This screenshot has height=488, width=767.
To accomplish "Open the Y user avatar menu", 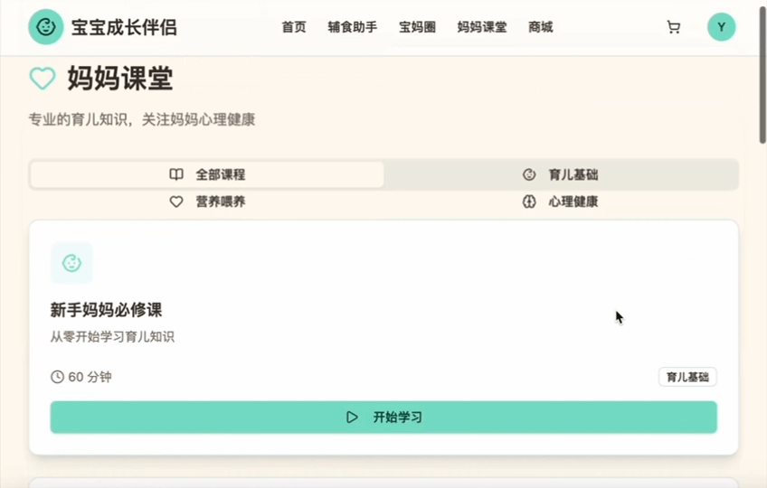I will pyautogui.click(x=721, y=27).
